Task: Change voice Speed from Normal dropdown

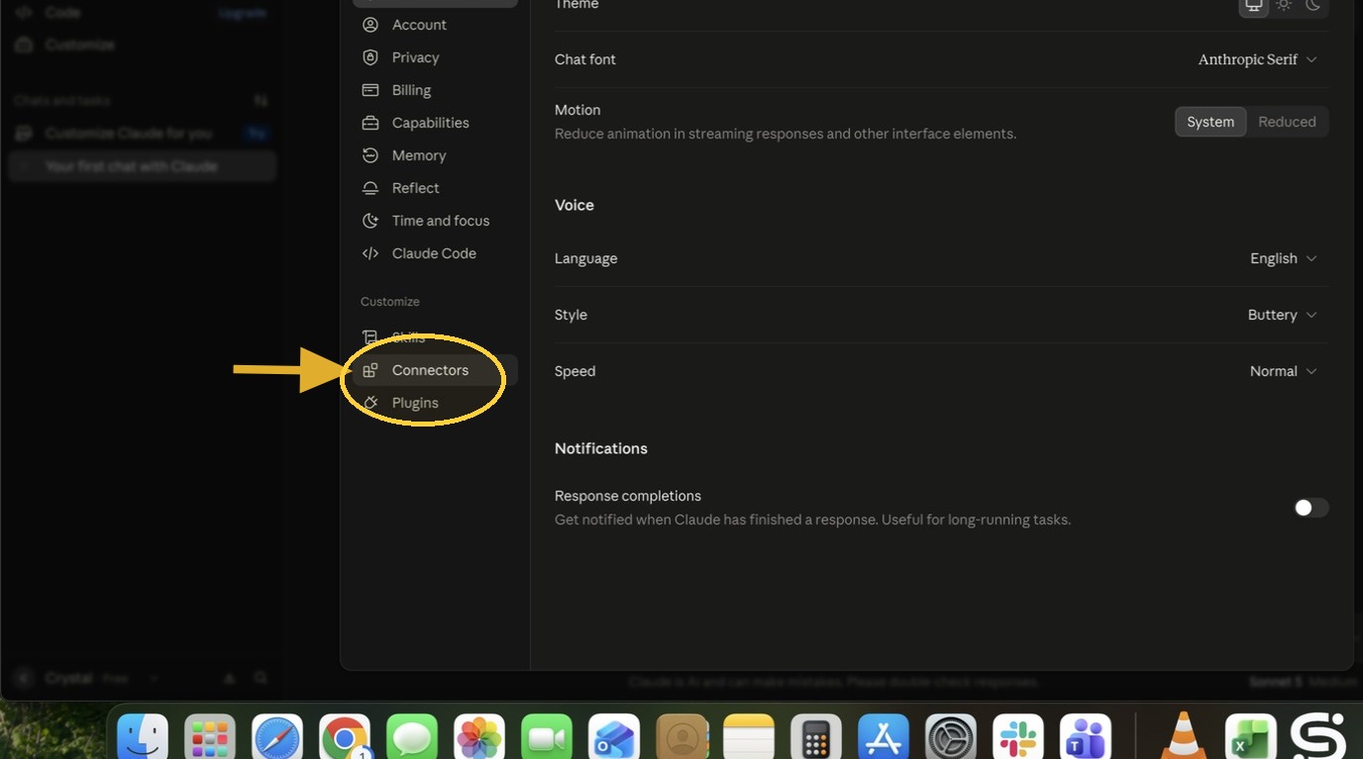Action: click(1284, 371)
